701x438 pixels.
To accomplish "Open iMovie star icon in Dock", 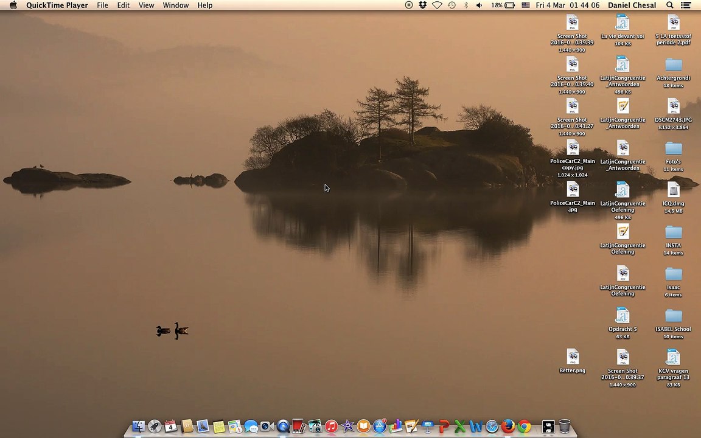I will coord(347,426).
